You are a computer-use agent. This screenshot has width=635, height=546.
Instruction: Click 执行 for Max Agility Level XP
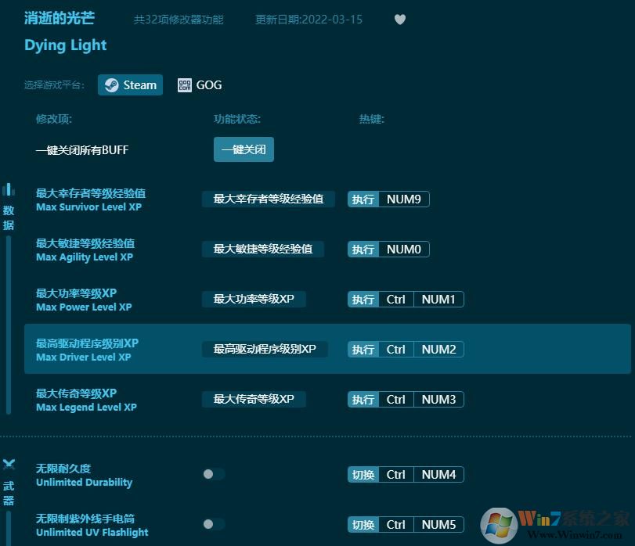click(x=363, y=249)
